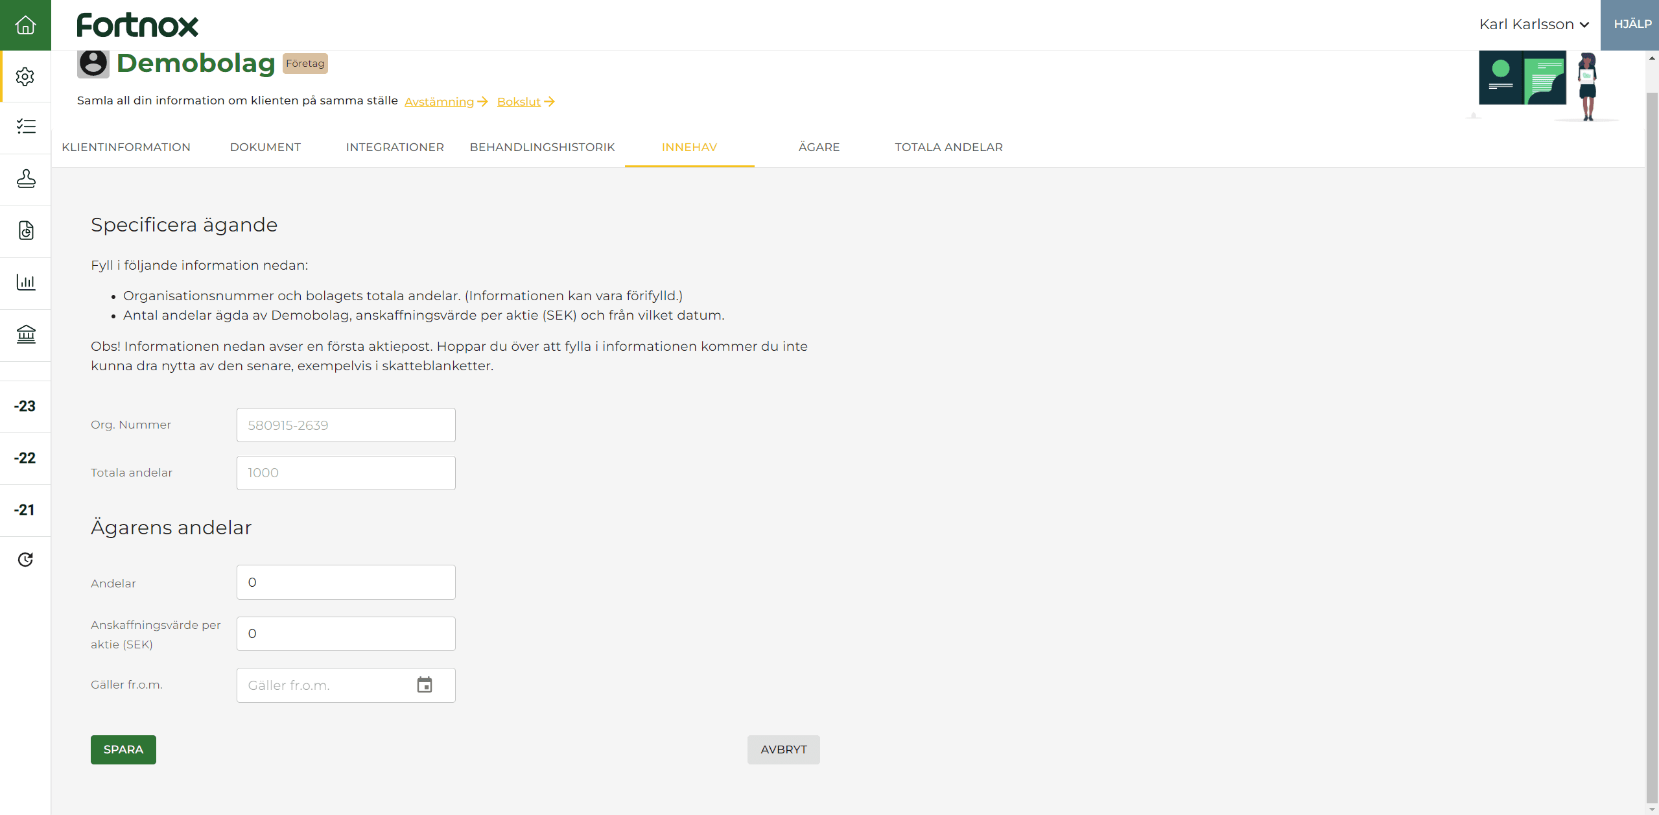The image size is (1659, 815).
Task: Focus the Totala andelar input field
Action: coord(346,473)
